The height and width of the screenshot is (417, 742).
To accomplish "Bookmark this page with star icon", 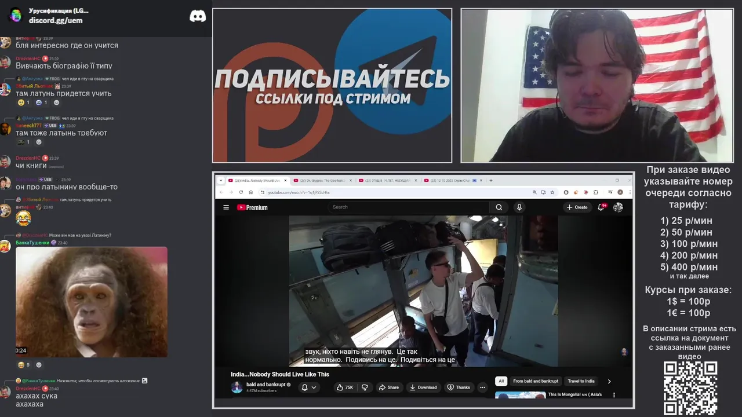I will point(552,192).
